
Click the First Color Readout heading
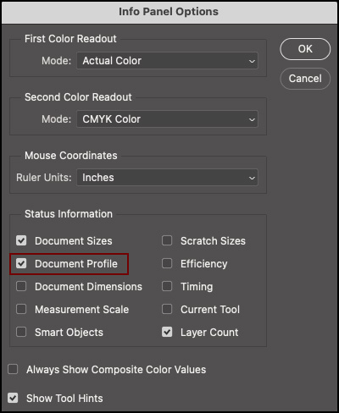click(x=70, y=39)
